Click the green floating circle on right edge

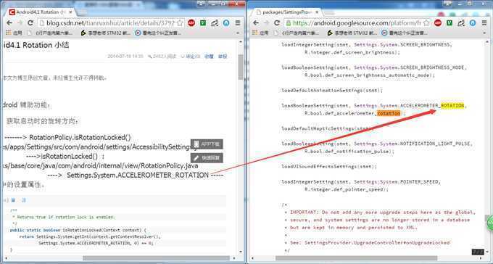click(x=490, y=223)
